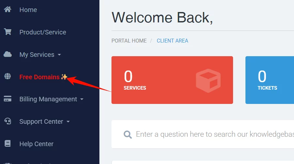Expand the My Services dropdown caret
Image resolution: width=294 pixels, height=164 pixels.
tap(59, 55)
